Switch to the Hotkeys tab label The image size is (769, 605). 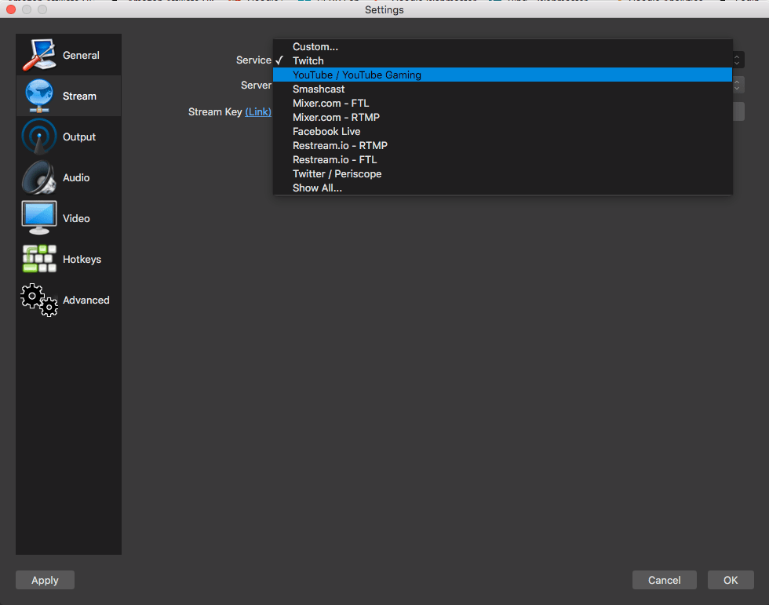pyautogui.click(x=82, y=260)
